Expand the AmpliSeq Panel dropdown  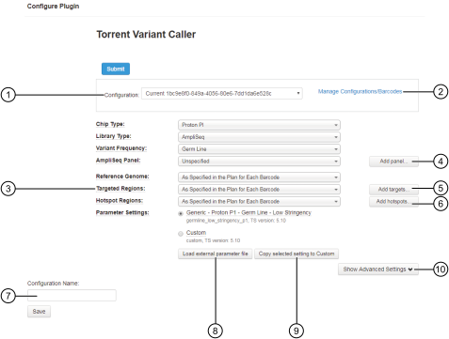pos(259,162)
